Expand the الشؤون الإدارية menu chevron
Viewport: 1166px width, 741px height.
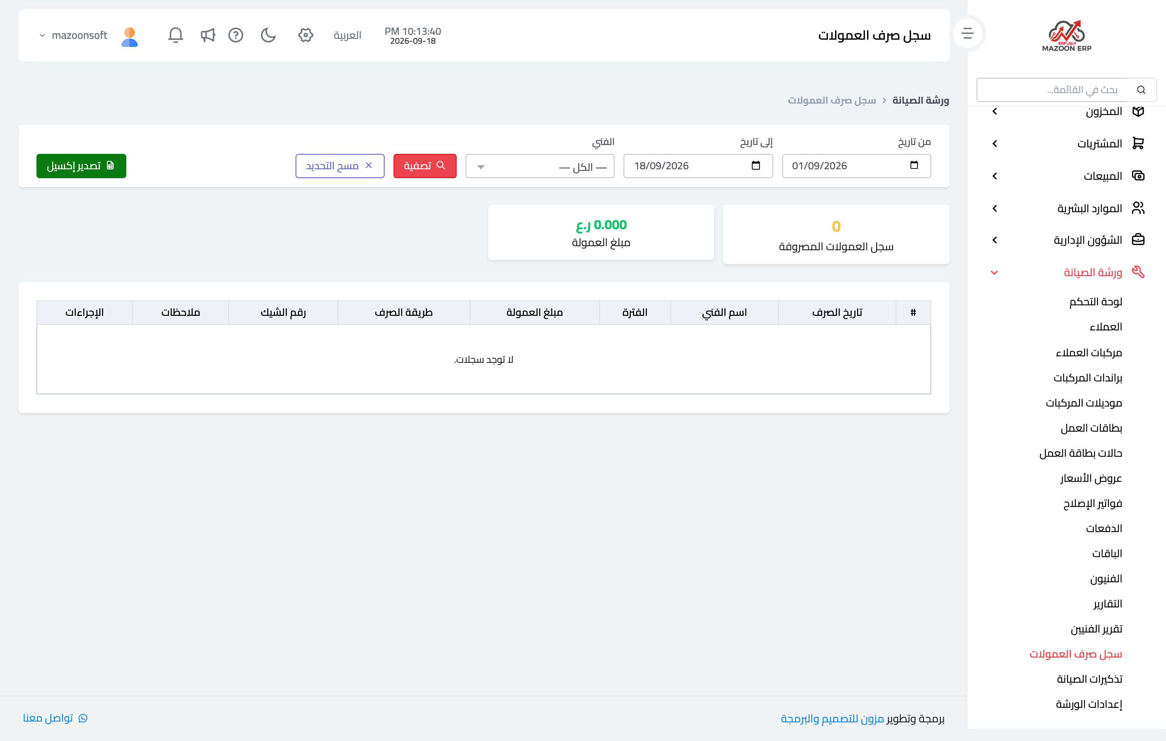(995, 240)
